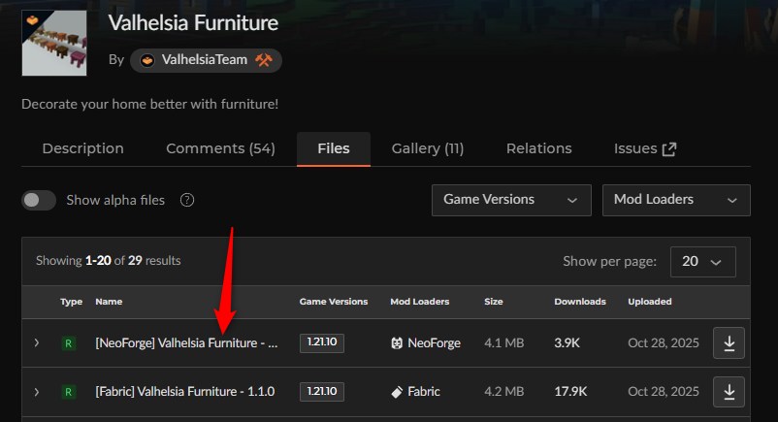Open the ValhelsiaTeam author profile link
The image size is (778, 422).
click(205, 60)
